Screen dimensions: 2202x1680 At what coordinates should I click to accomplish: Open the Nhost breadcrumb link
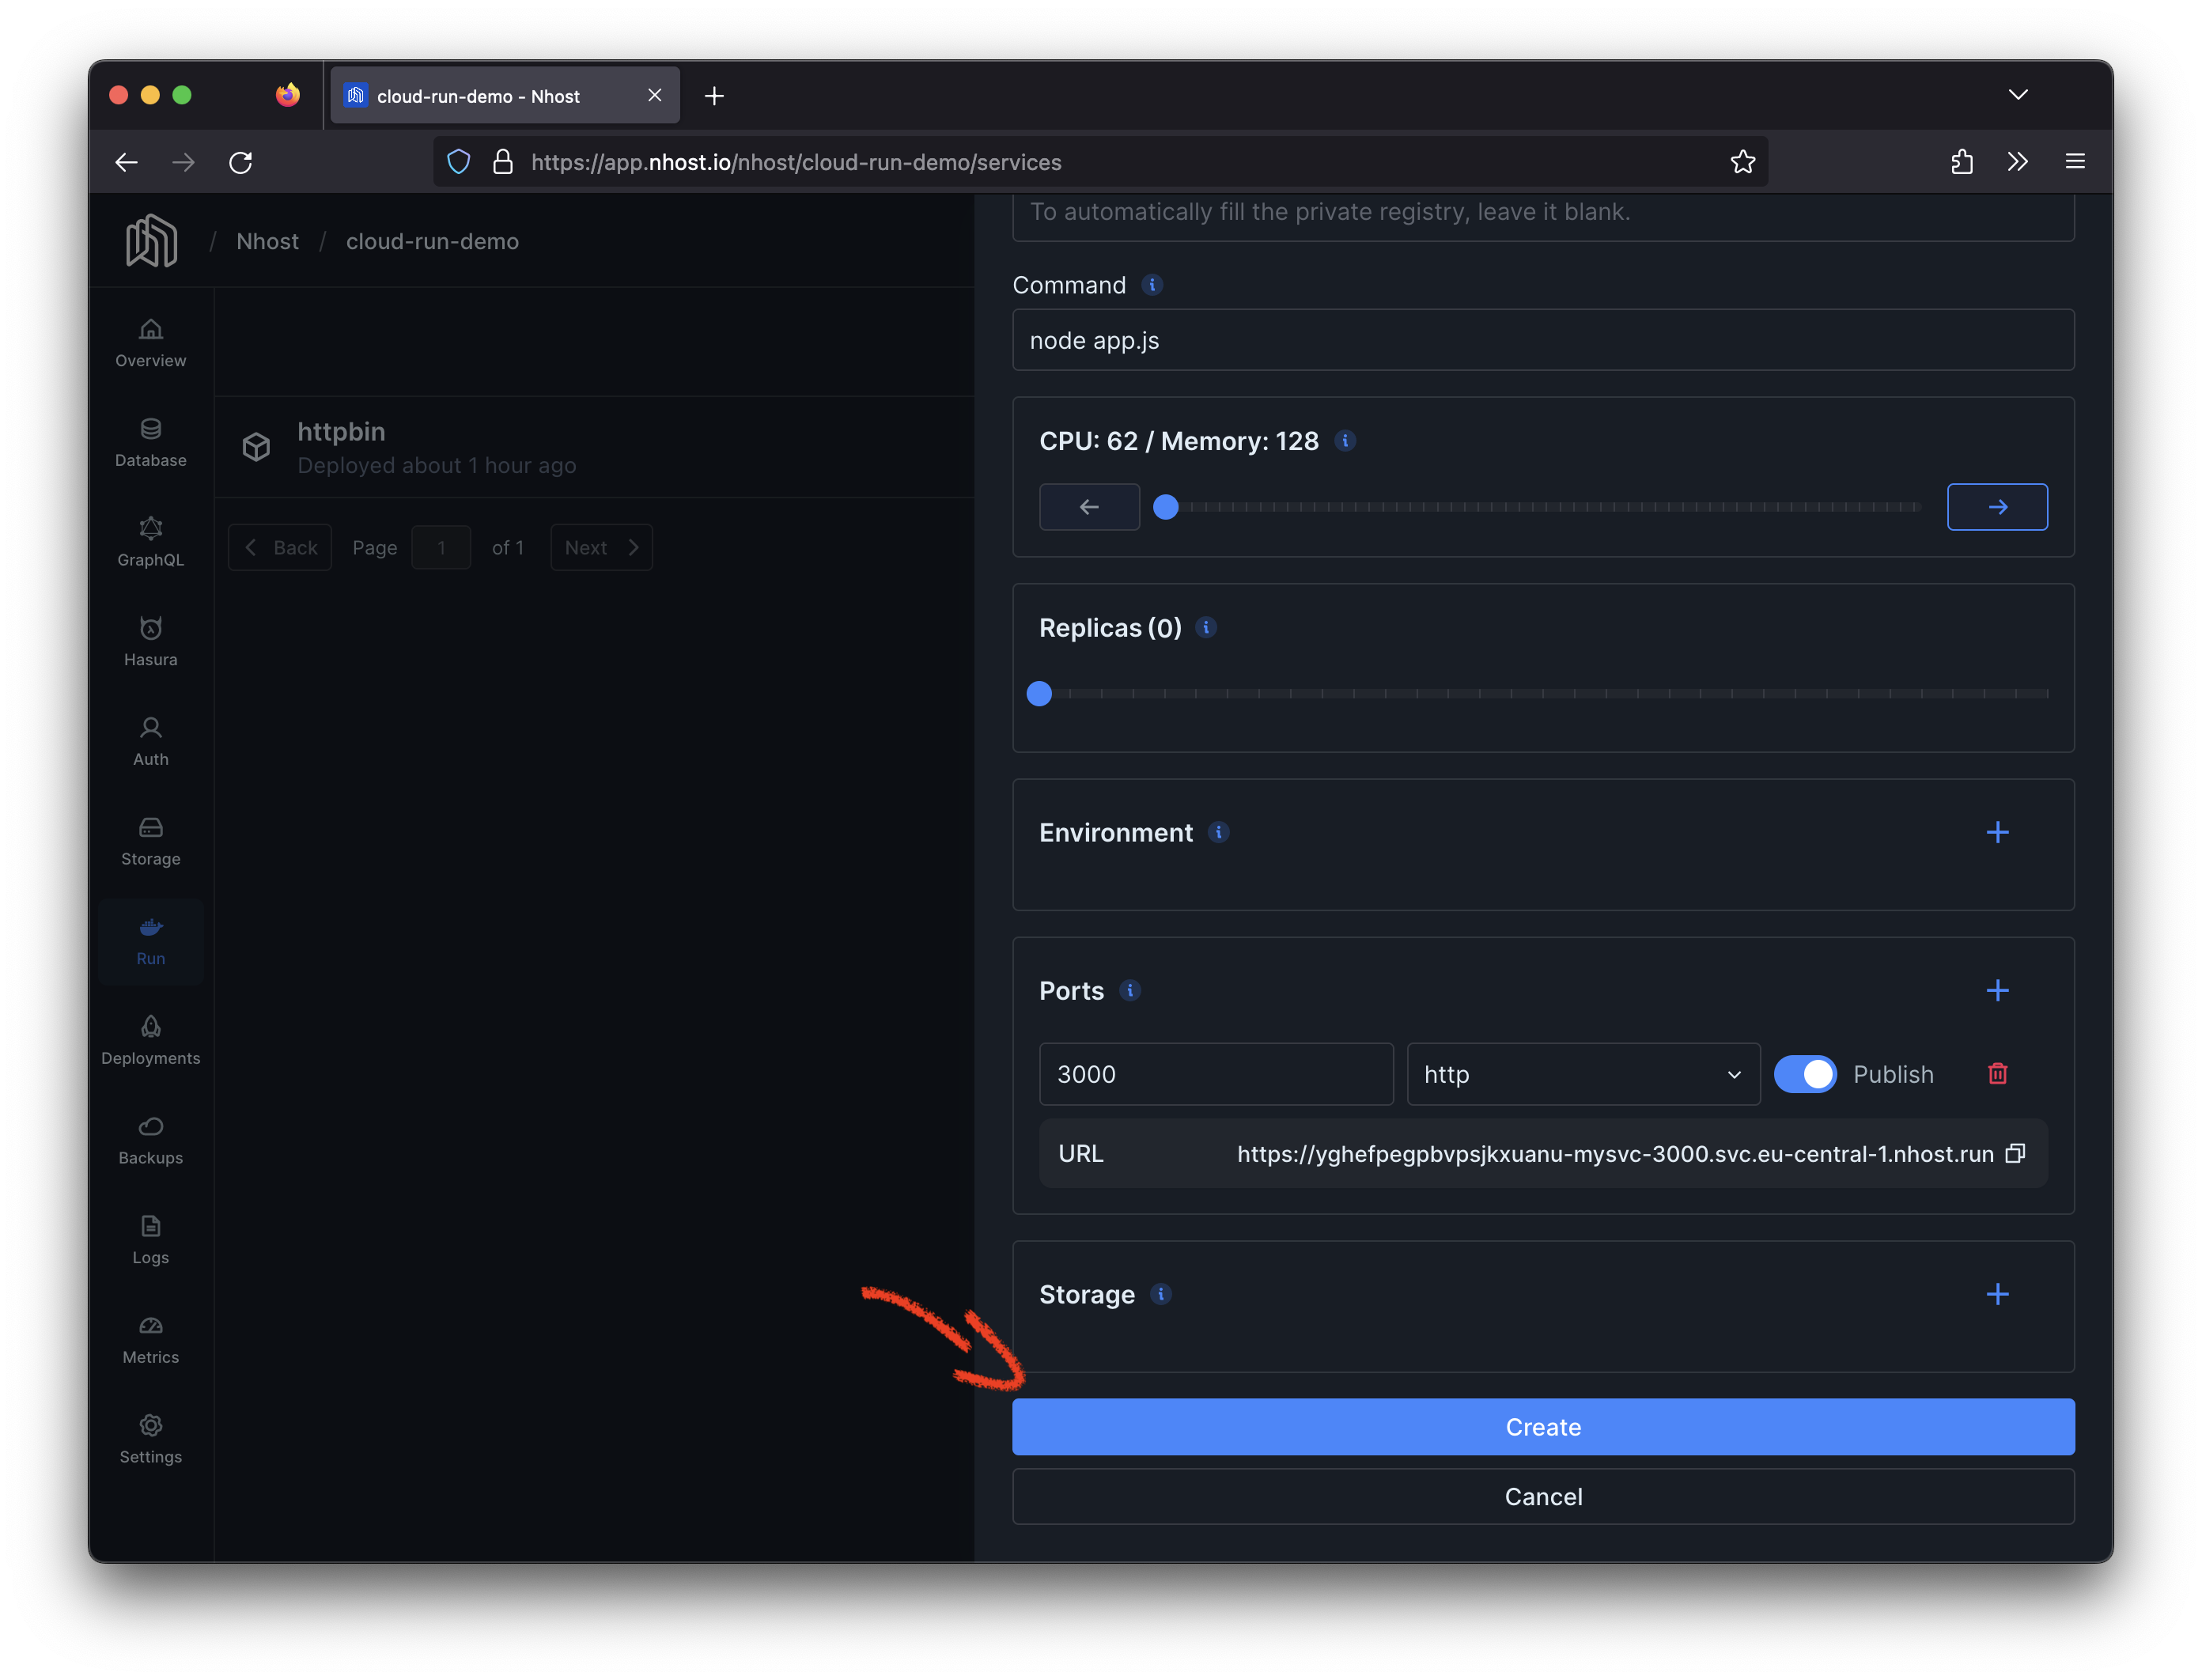point(267,241)
